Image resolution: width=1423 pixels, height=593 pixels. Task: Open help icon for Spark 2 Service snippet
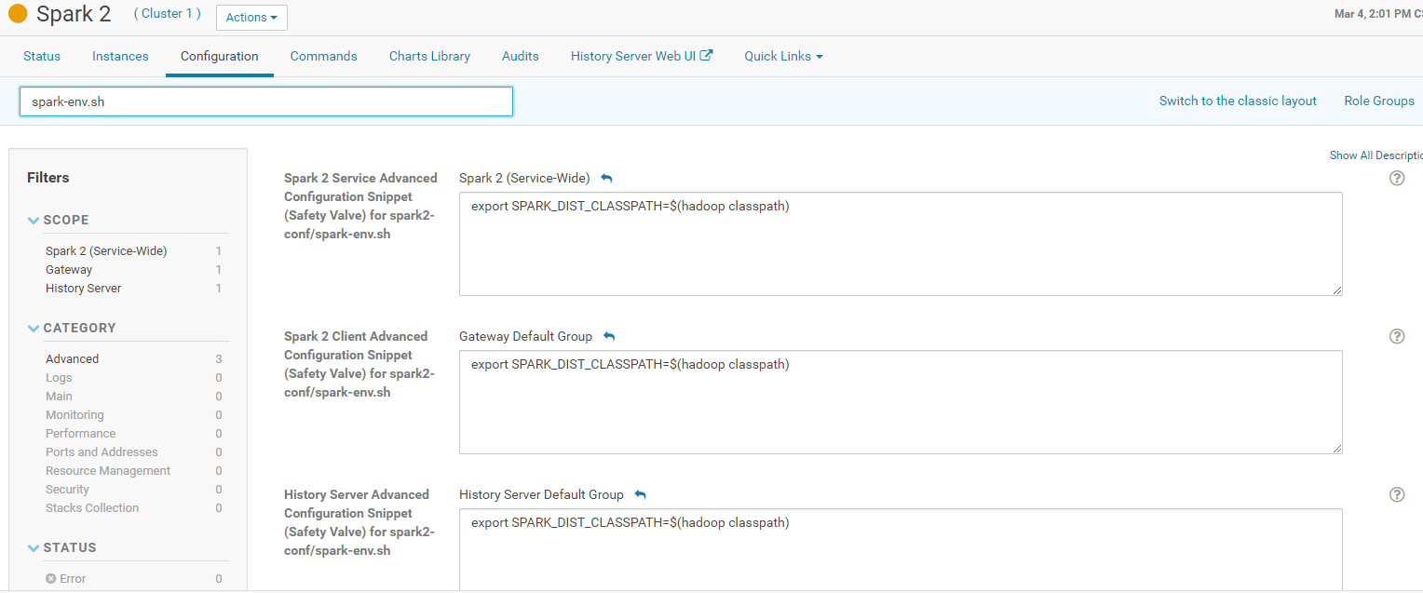pyautogui.click(x=1397, y=178)
